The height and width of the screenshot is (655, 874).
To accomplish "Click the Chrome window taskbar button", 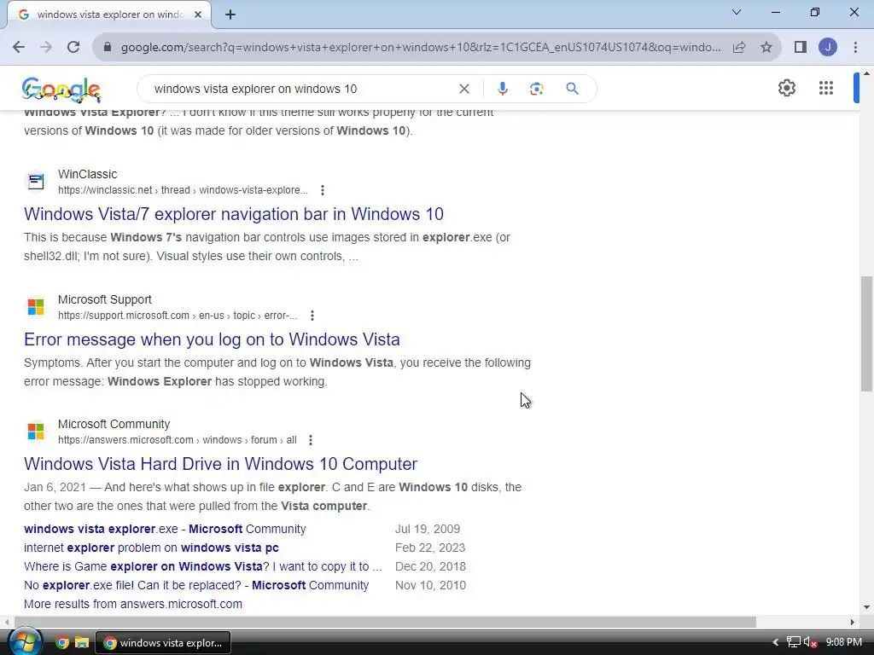I will [163, 643].
